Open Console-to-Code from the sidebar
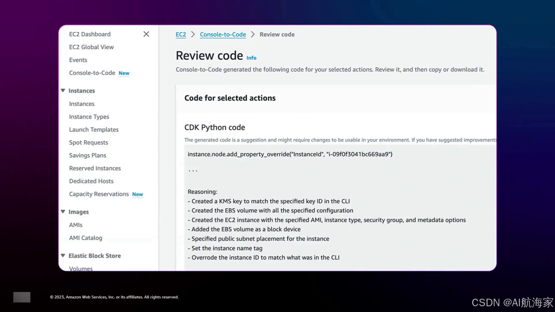This screenshot has width=555, height=312. (92, 73)
